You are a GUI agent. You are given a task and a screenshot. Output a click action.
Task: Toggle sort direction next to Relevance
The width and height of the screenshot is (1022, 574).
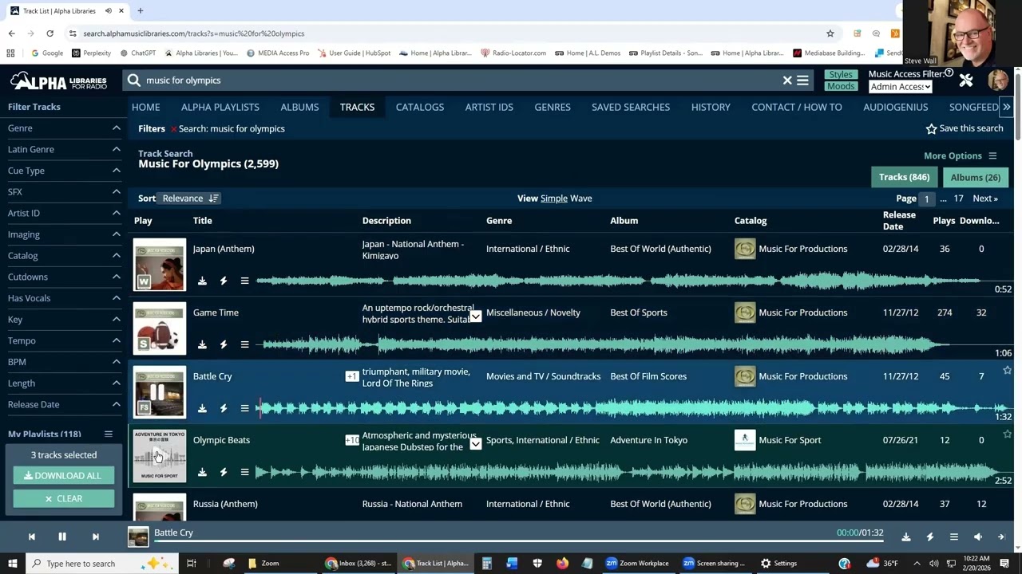(x=213, y=199)
